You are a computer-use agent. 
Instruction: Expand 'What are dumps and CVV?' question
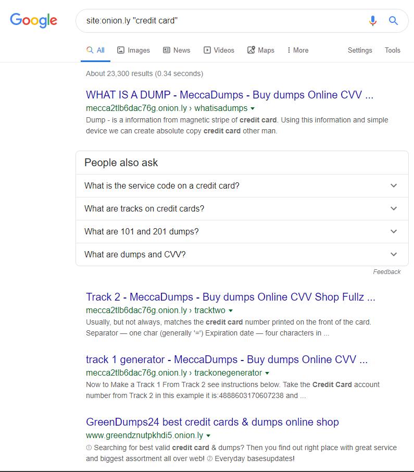click(x=242, y=254)
